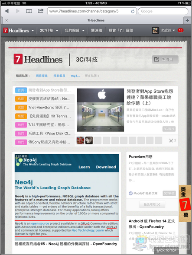Open the 網路產業 clipbook link
192x255 pixels.
pyautogui.click(x=42, y=76)
